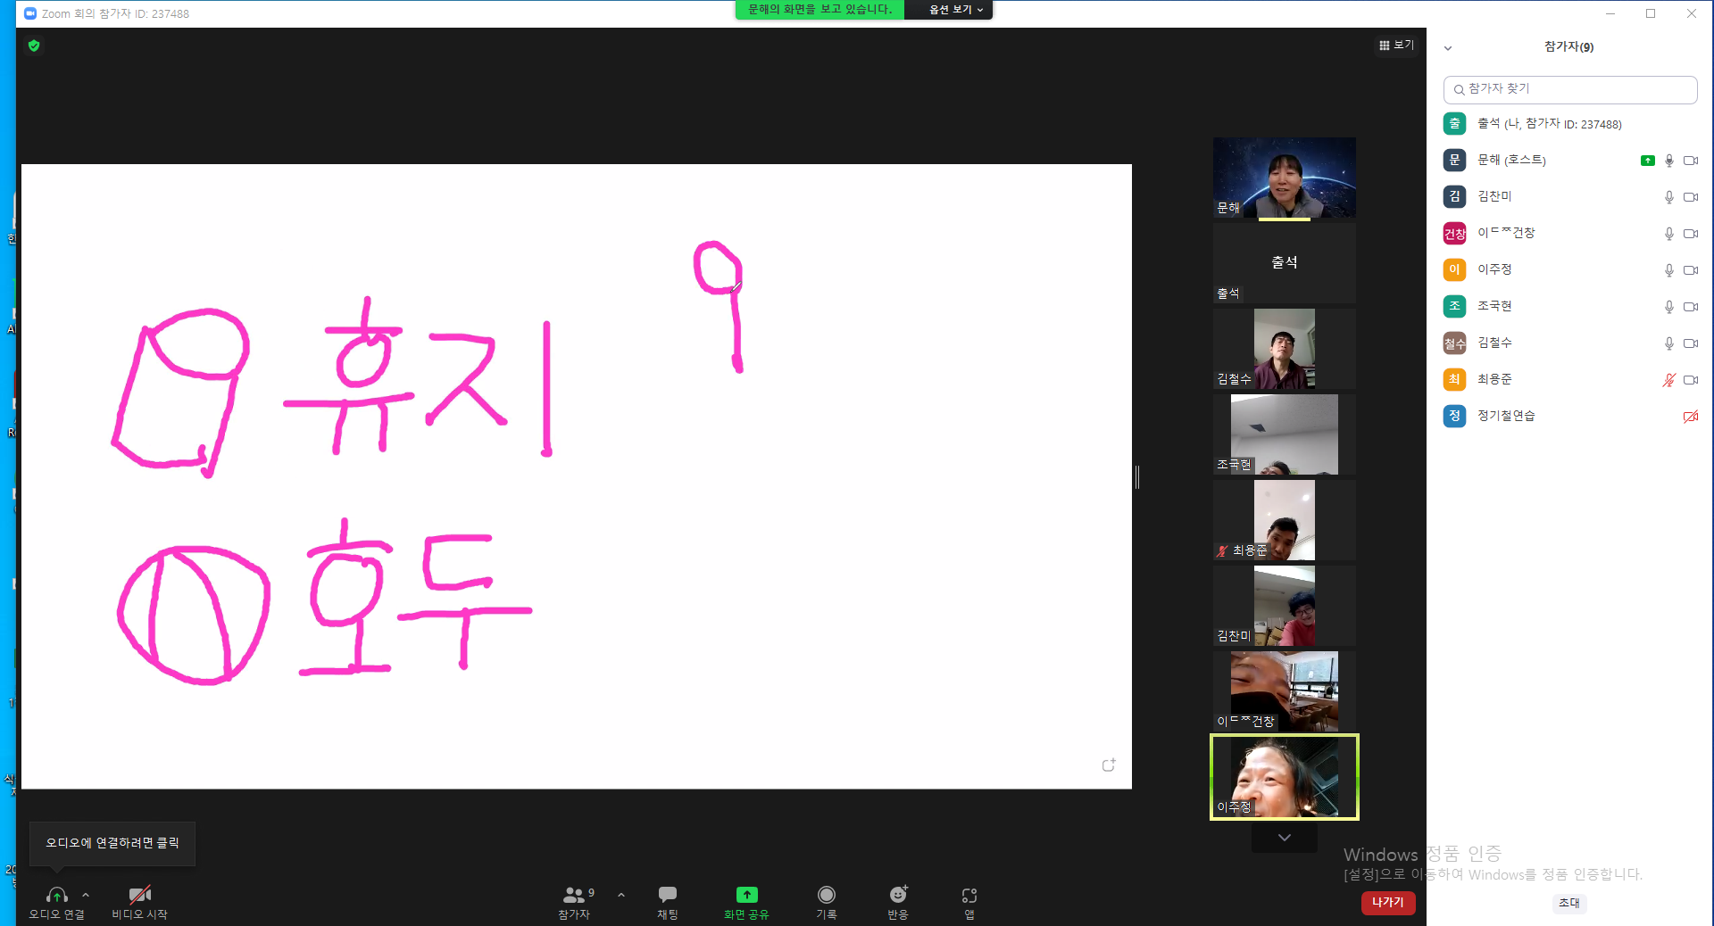1714x926 pixels.
Task: Open the 앱 apps icon
Action: coord(969,895)
